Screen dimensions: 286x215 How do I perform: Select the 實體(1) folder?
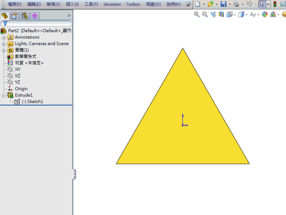18,50
